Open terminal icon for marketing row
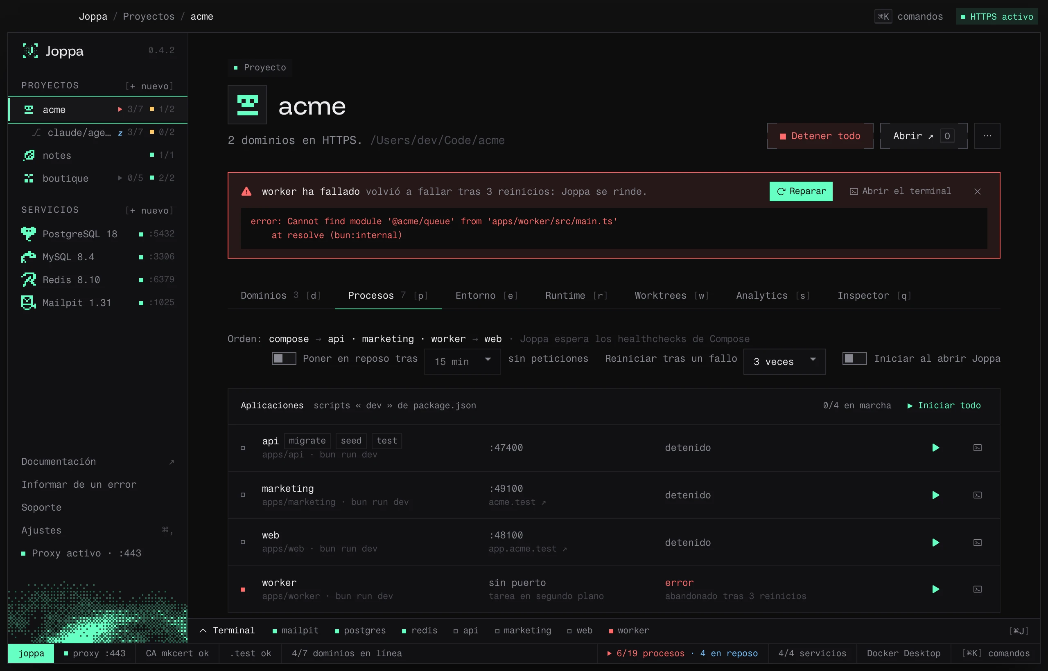 977,495
